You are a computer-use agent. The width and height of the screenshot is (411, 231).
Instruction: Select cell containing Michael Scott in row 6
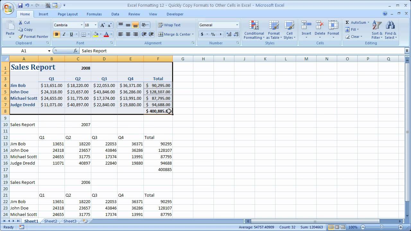pos(24,98)
